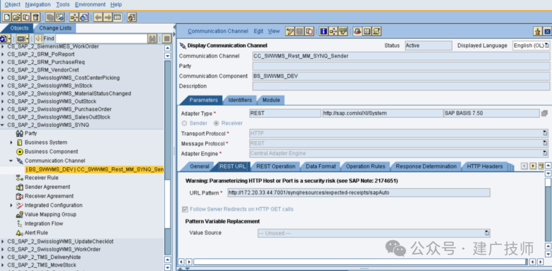Expand the CS_SAP_2_TMS_DeliveryNote node
Viewport: 552px width, 271px height.
[3, 257]
